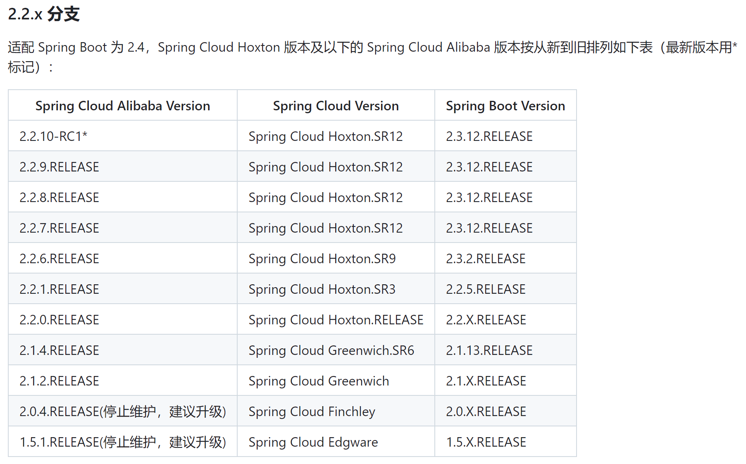Select the Spring Cloud Alibaba Version header
Image resolution: width=746 pixels, height=464 pixels.
pyautogui.click(x=123, y=106)
